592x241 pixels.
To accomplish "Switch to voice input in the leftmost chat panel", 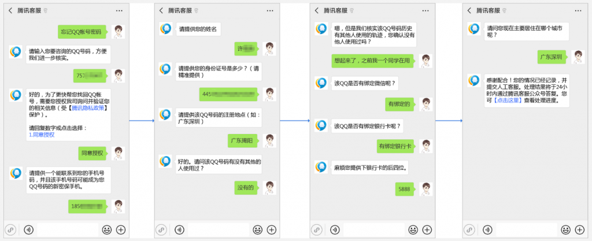I will click(28, 229).
